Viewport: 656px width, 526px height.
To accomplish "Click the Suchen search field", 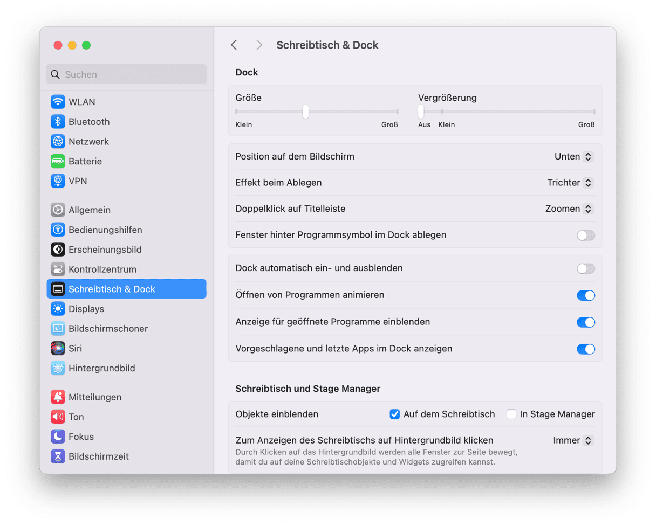I will click(x=126, y=74).
